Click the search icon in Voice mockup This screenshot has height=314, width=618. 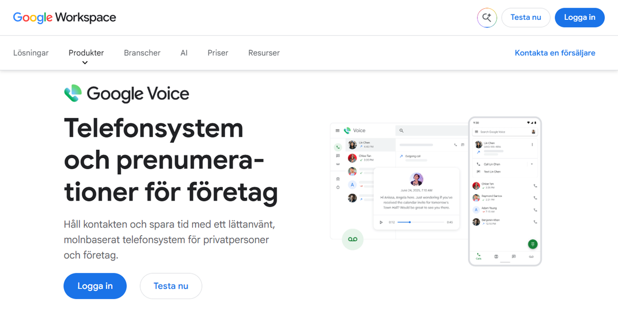point(402,131)
